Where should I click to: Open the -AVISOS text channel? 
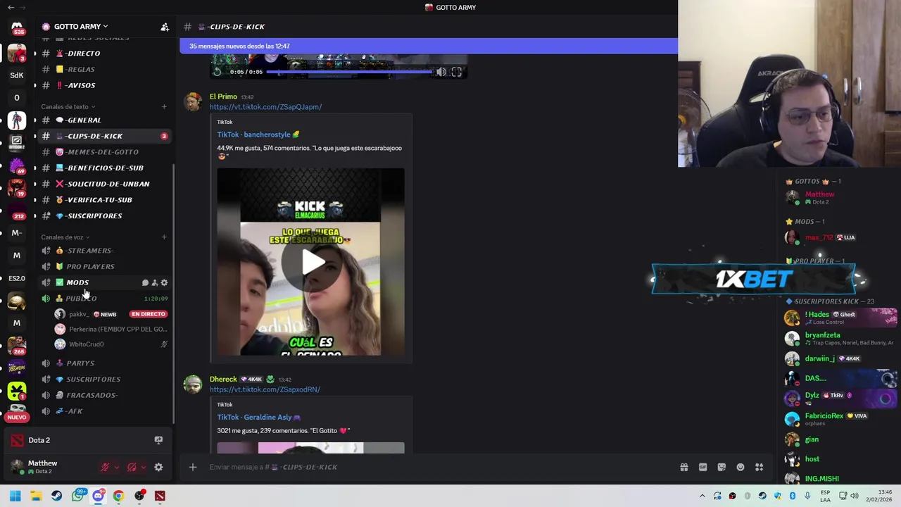coord(103,85)
